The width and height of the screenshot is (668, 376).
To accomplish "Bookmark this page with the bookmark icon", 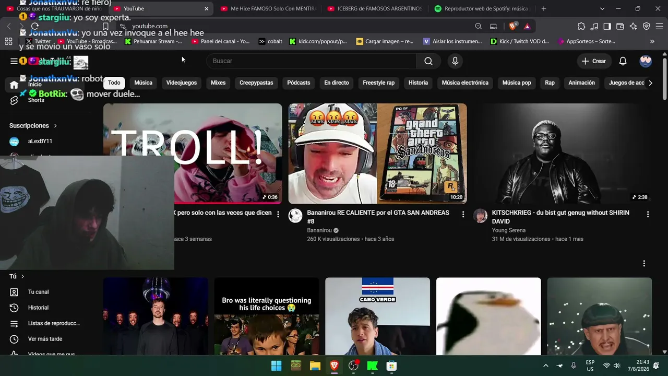I will [x=105, y=26].
